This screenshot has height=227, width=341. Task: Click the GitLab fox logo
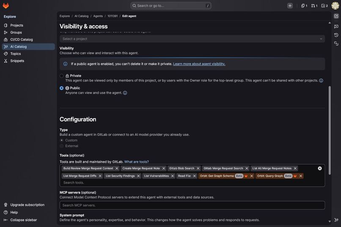click(6, 5)
